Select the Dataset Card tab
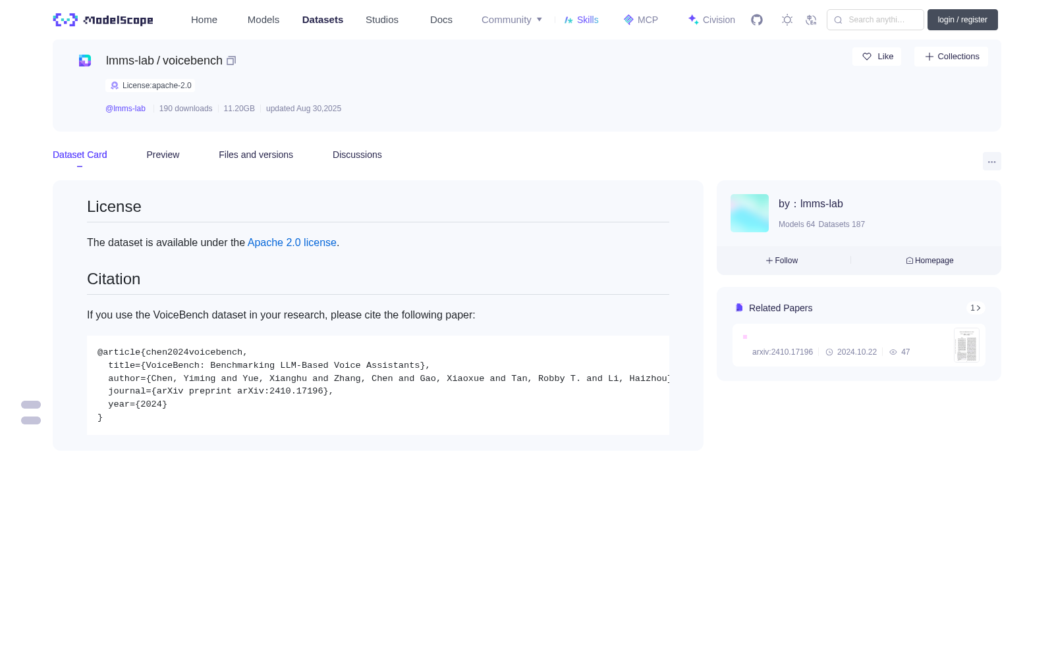The width and height of the screenshot is (1054, 658). pyautogui.click(x=80, y=155)
